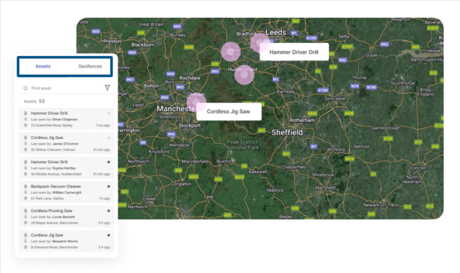Click tool icon beside Backpack Vacuum Cleaner

(25, 186)
